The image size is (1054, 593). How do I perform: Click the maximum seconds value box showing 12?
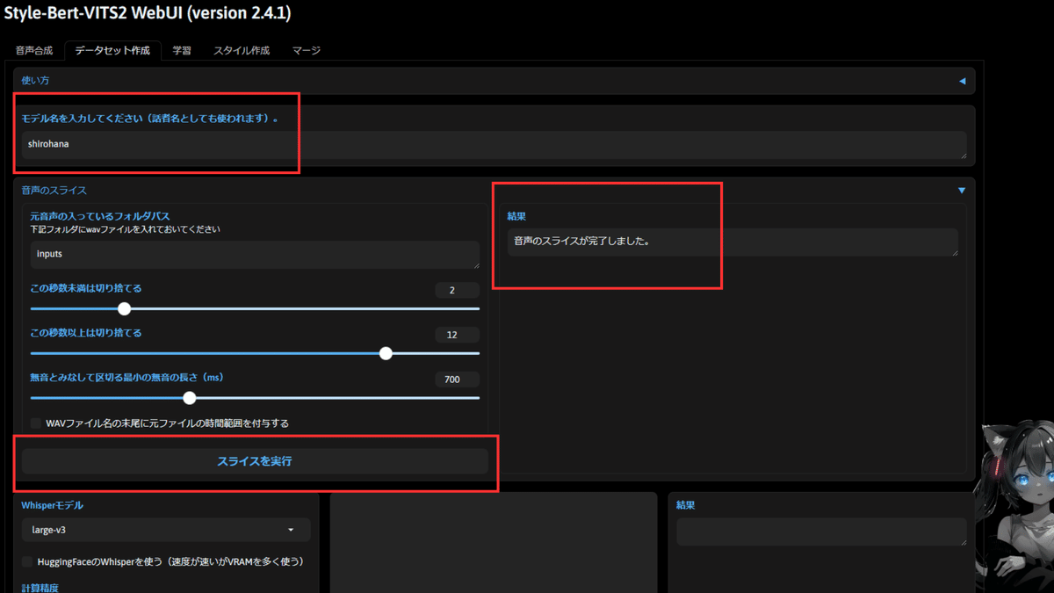tap(457, 335)
